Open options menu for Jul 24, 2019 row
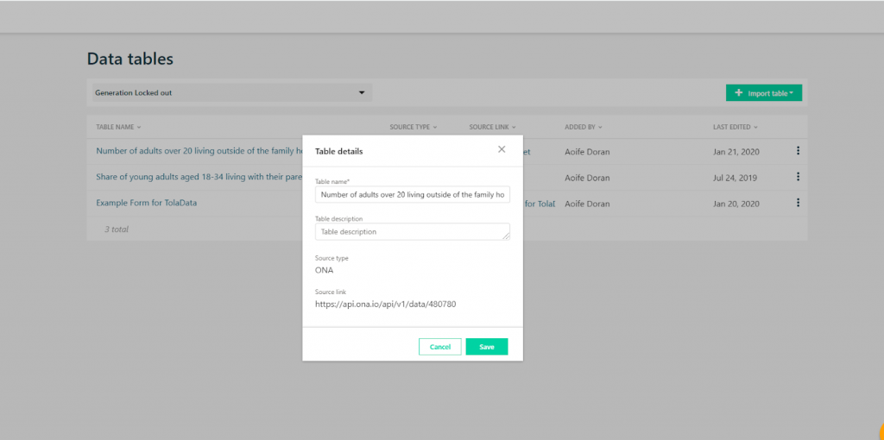This screenshot has width=884, height=440. [798, 176]
